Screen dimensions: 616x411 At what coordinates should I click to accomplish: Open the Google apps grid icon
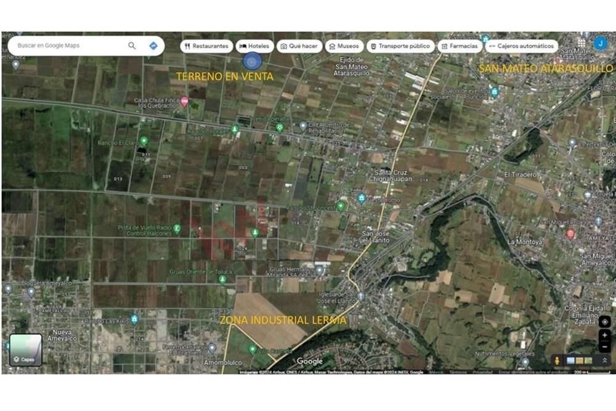582,43
